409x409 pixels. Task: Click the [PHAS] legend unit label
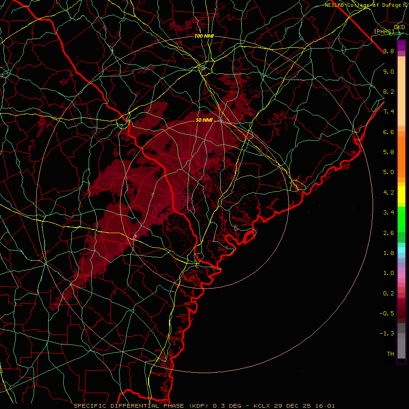pyautogui.click(x=384, y=31)
